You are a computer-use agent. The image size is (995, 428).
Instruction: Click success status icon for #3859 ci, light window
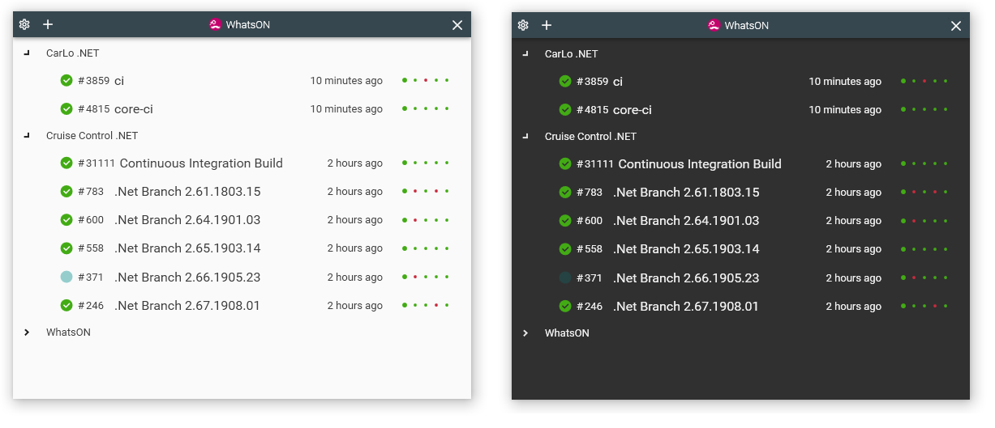(66, 80)
